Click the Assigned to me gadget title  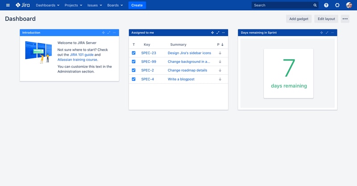click(x=142, y=32)
